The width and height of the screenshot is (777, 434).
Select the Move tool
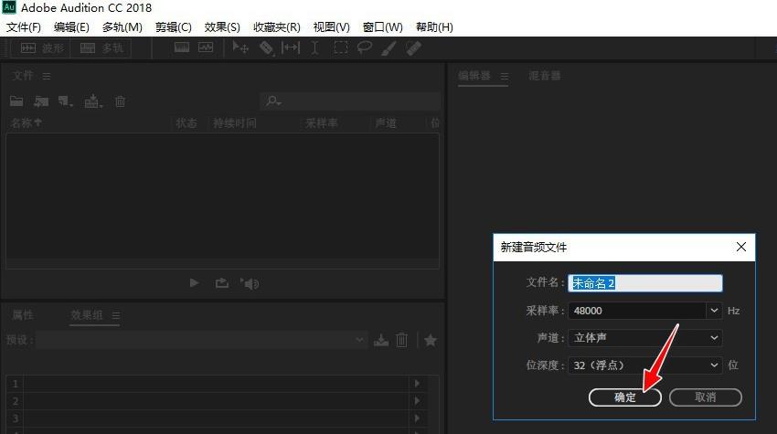240,48
